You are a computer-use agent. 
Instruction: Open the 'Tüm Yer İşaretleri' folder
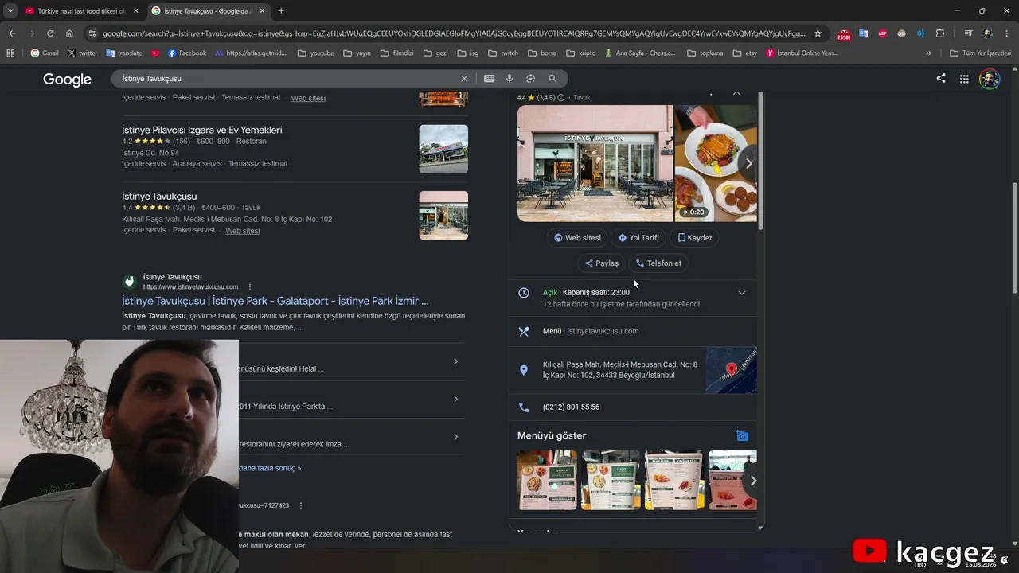click(980, 53)
